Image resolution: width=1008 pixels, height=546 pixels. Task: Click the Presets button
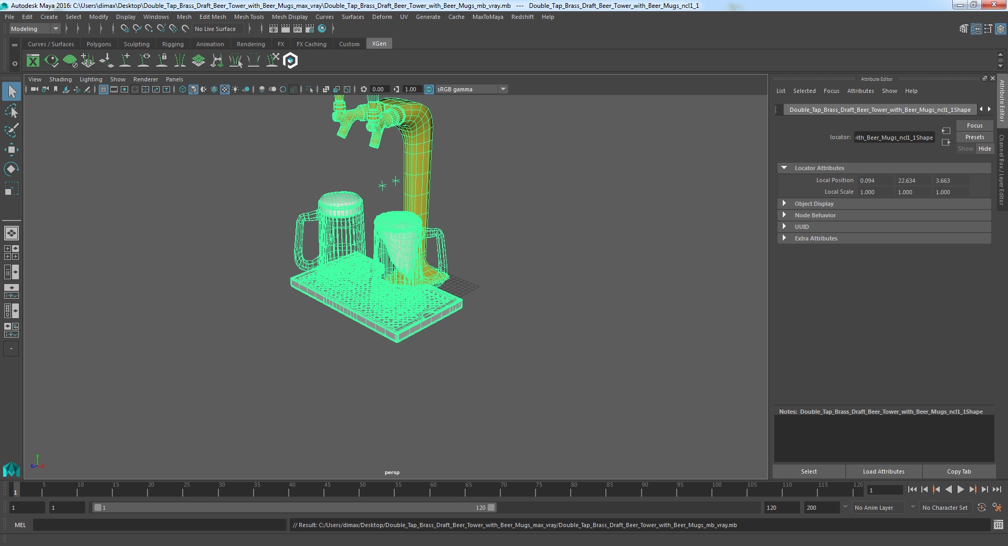(x=974, y=137)
